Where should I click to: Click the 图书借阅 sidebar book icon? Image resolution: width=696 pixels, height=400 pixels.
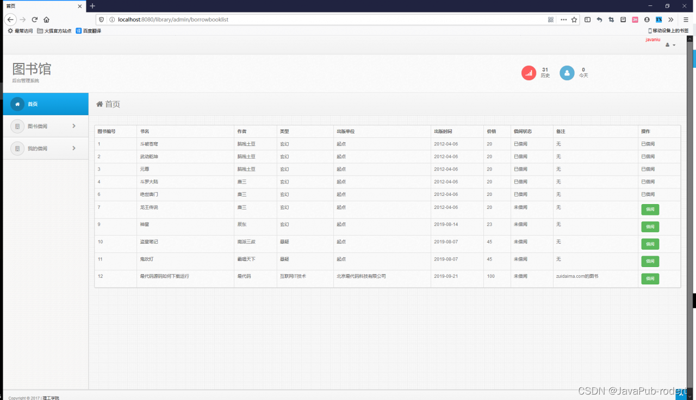click(x=17, y=126)
